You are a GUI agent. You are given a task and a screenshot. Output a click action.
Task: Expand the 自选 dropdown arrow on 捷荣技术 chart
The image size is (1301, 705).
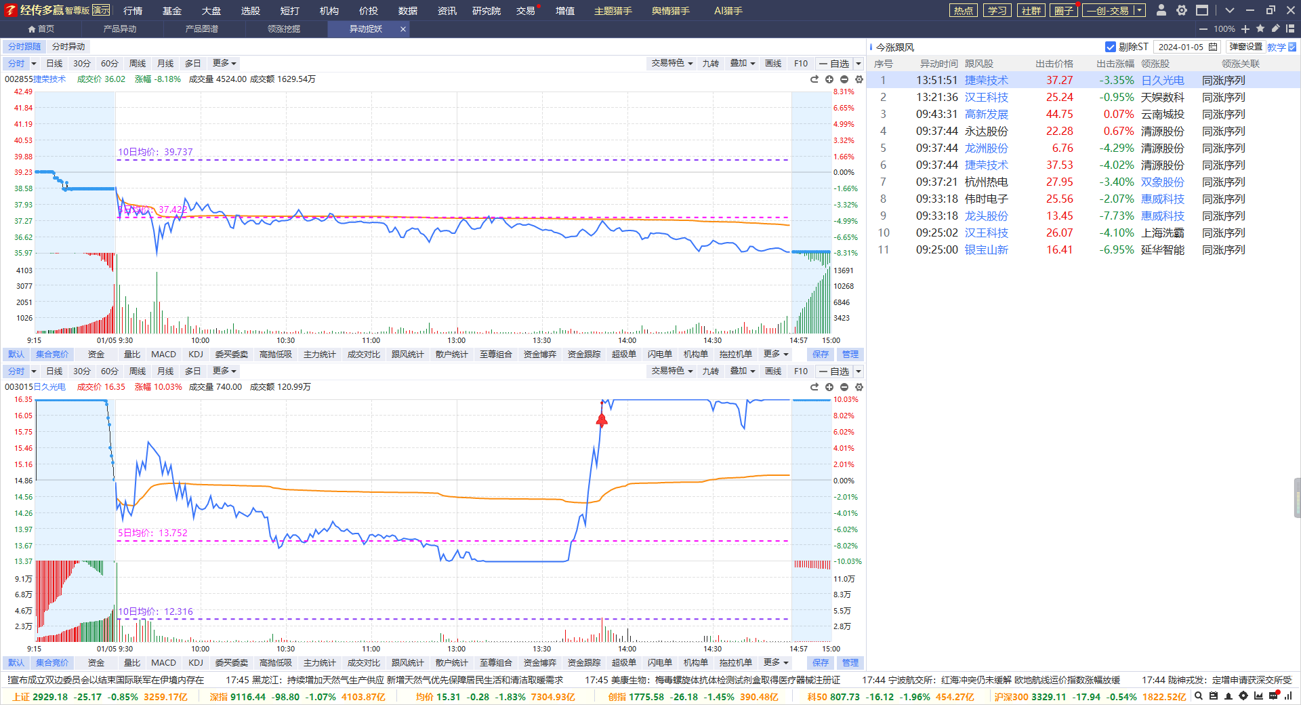click(x=859, y=63)
